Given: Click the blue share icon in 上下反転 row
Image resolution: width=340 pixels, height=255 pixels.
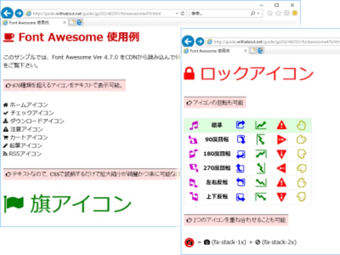Looking at the screenshot, I should click(240, 197).
